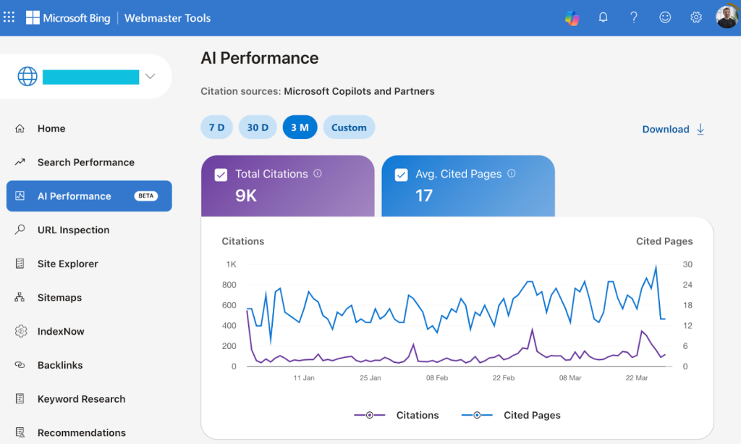
Task: Open Search Performance in the sidebar
Action: 85,162
